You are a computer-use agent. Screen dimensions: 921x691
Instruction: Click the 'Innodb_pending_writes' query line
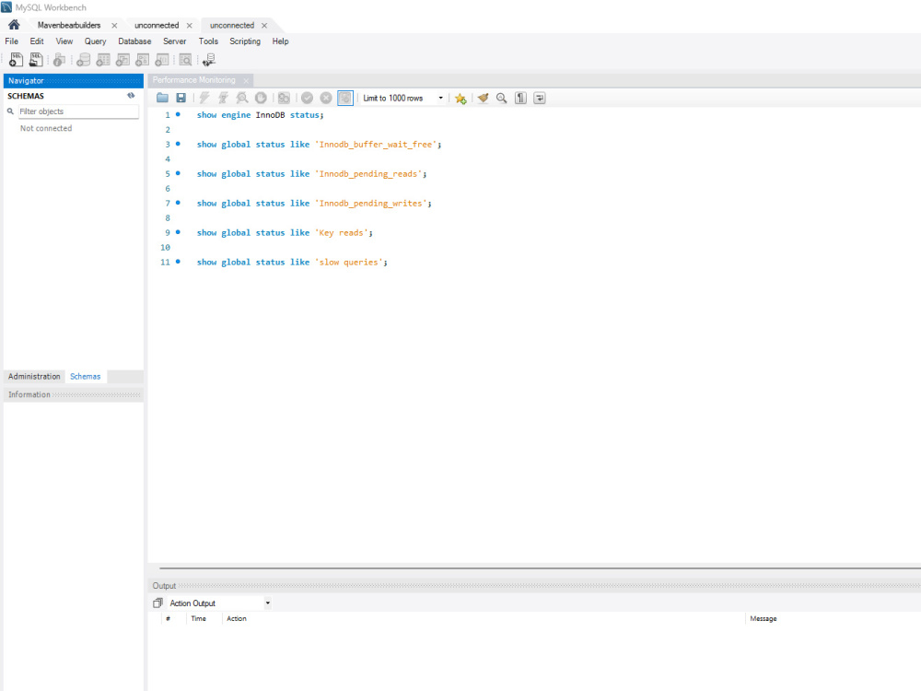point(314,204)
